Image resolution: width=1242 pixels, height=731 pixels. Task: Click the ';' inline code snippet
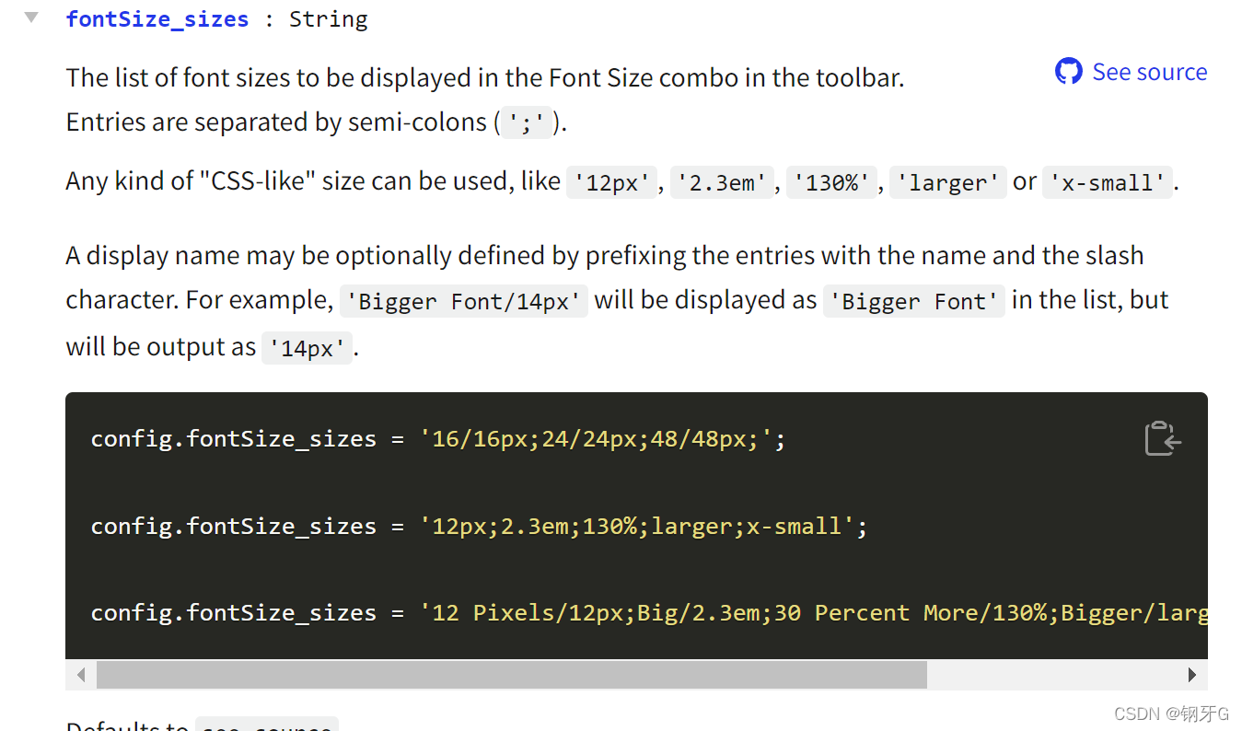(527, 122)
